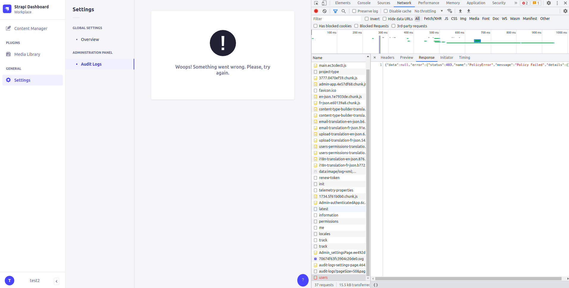
Task: Select the users request in the list
Action: pyautogui.click(x=323, y=277)
